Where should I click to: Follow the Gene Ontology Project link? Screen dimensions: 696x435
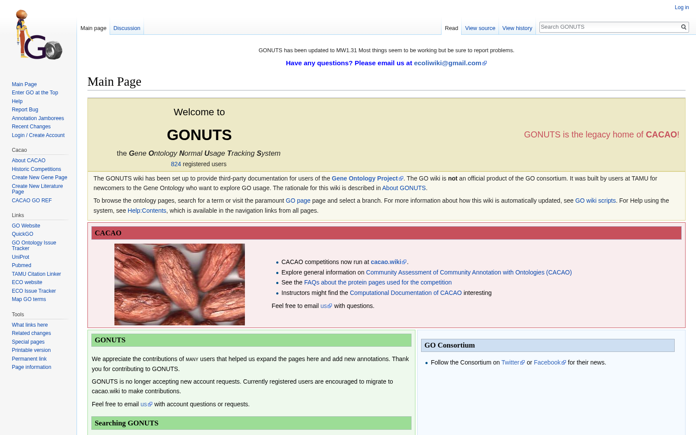(x=367, y=178)
